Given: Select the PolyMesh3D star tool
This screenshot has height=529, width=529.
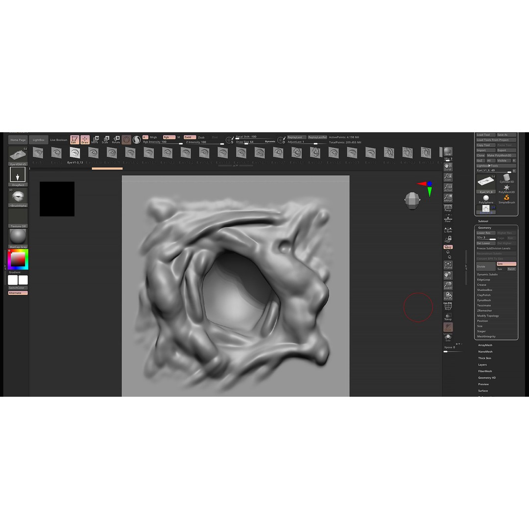Looking at the screenshot, I should pyautogui.click(x=506, y=189).
